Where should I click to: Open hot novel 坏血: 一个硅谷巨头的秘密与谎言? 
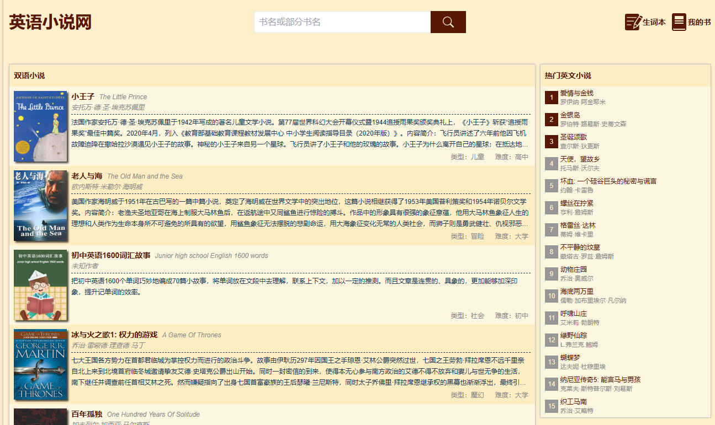[608, 181]
